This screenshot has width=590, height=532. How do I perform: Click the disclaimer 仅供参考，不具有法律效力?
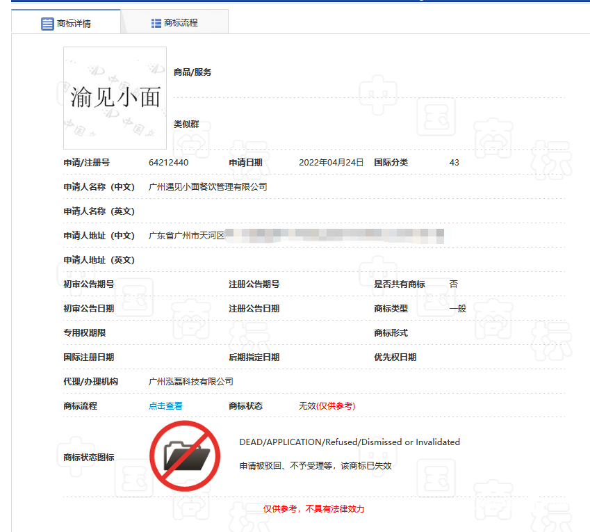click(314, 509)
